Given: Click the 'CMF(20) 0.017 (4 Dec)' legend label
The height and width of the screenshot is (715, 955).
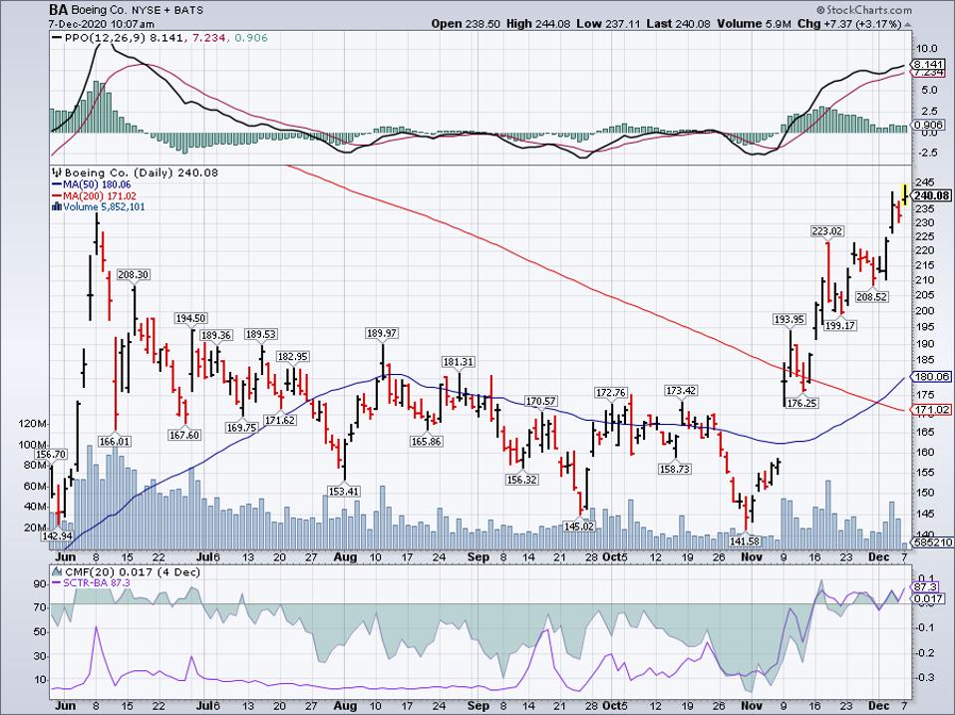Looking at the screenshot, I should tap(132, 572).
